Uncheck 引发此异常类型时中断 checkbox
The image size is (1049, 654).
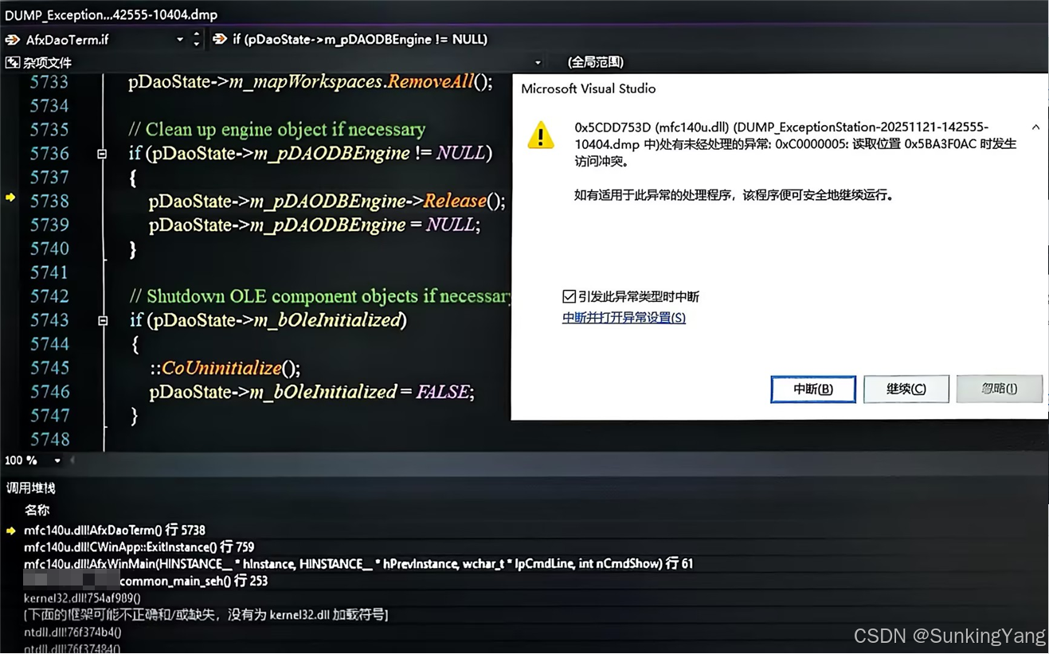569,296
